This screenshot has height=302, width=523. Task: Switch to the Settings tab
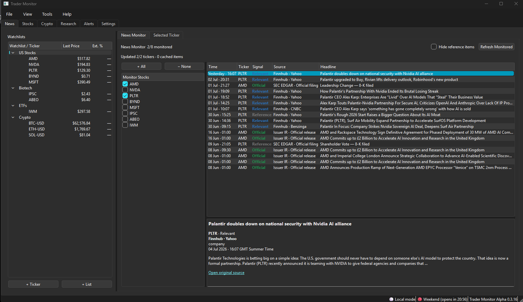pos(109,24)
